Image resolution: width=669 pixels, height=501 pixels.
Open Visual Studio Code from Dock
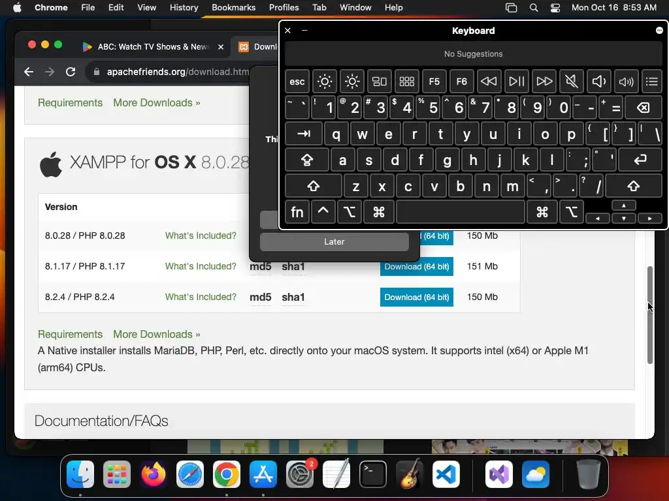pos(446,474)
